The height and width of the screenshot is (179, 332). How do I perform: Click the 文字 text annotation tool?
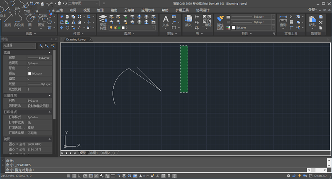tap(166, 21)
